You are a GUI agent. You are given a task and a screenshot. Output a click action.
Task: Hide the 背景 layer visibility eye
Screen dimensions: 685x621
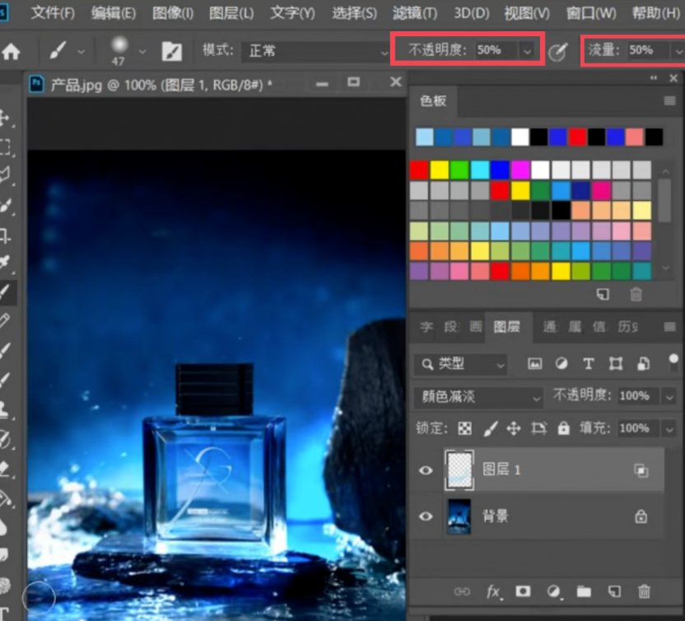426,516
